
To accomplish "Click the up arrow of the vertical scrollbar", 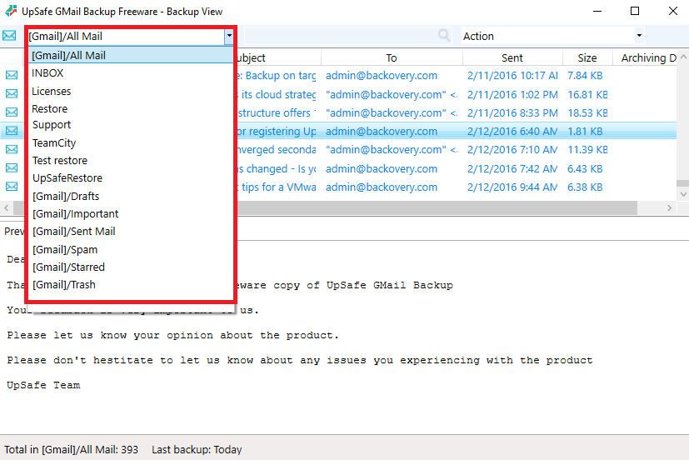I will tap(683, 57).
